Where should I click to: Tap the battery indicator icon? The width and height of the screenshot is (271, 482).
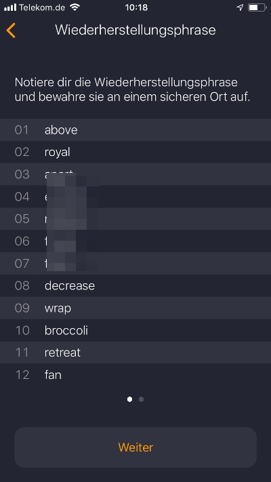pyautogui.click(x=257, y=7)
